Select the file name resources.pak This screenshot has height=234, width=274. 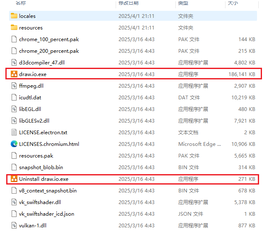[36, 156]
